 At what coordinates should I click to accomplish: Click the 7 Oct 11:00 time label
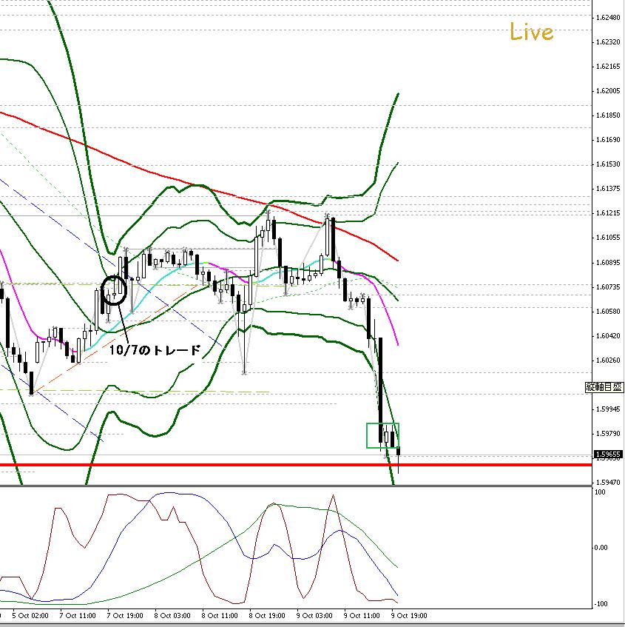(78, 615)
